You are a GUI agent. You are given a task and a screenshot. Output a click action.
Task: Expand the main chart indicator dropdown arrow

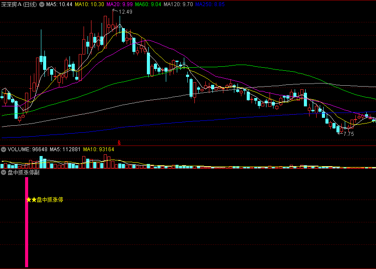pos(42,4)
